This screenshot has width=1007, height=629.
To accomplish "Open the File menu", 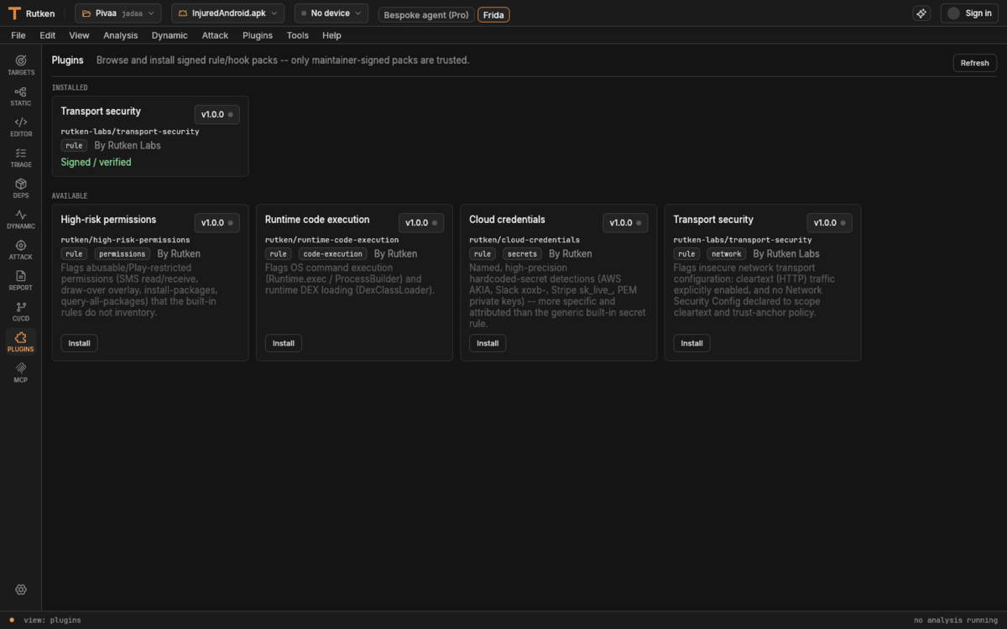I will pyautogui.click(x=18, y=35).
